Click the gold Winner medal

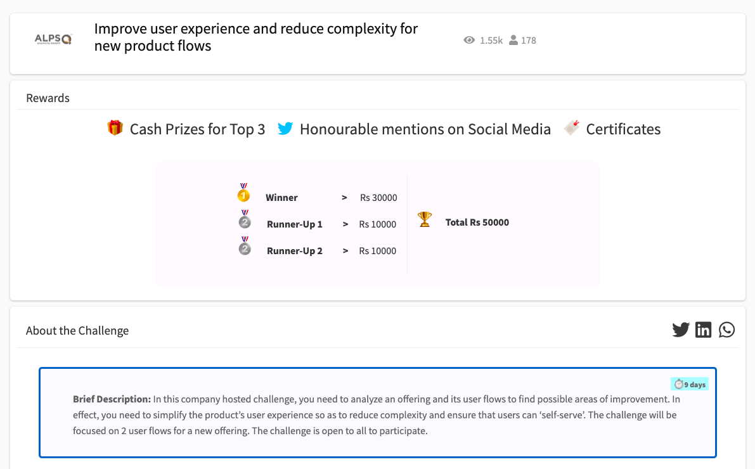(243, 193)
